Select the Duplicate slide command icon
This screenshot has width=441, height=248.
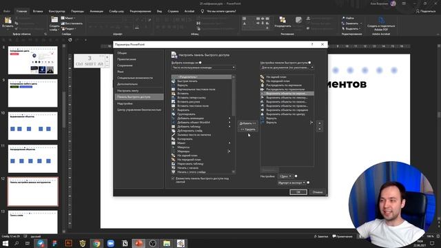[x=174, y=130]
